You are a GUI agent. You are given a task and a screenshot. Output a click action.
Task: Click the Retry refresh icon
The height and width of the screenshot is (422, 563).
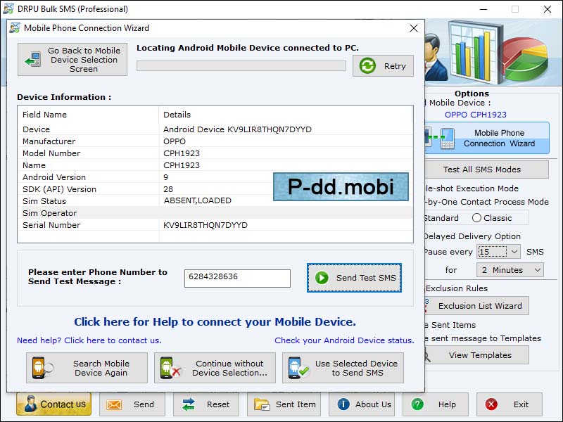368,66
